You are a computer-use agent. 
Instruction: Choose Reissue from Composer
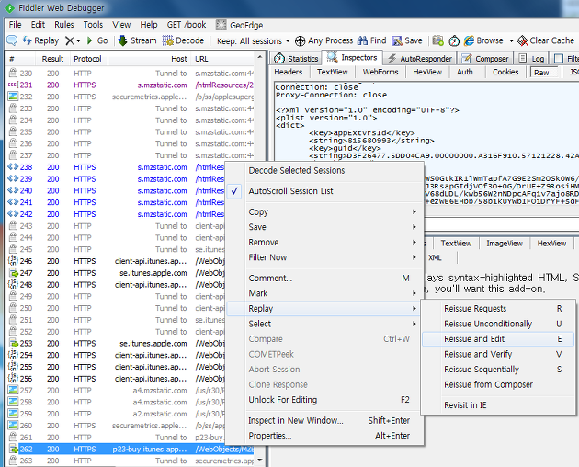click(498, 384)
